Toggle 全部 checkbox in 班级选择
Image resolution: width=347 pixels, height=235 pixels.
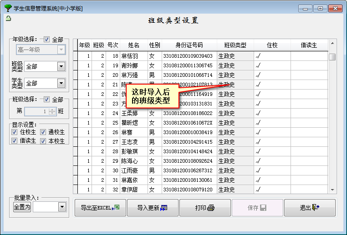[x=47, y=100]
